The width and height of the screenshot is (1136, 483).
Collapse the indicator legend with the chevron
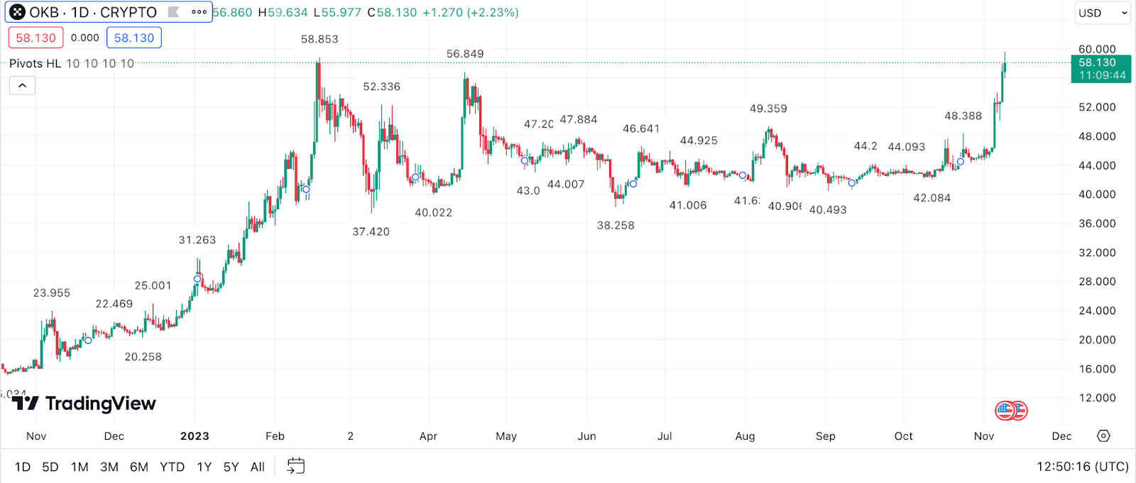[22, 86]
